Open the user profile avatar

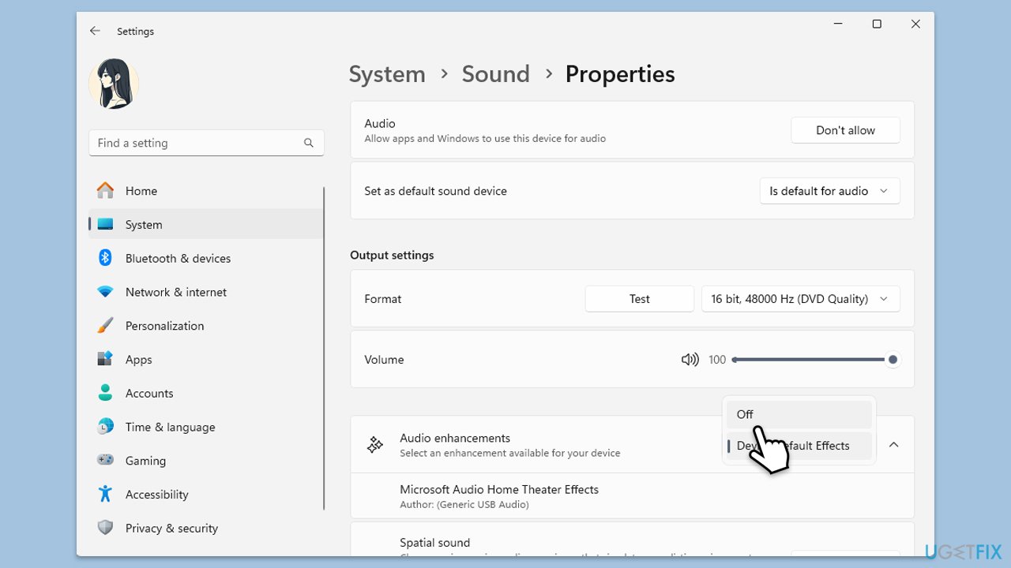[114, 84]
